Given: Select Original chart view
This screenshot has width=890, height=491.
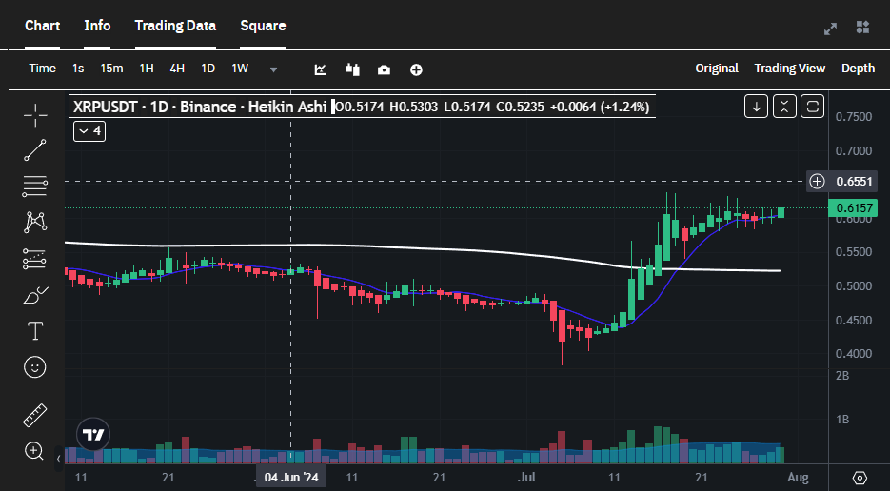Looking at the screenshot, I should point(717,69).
